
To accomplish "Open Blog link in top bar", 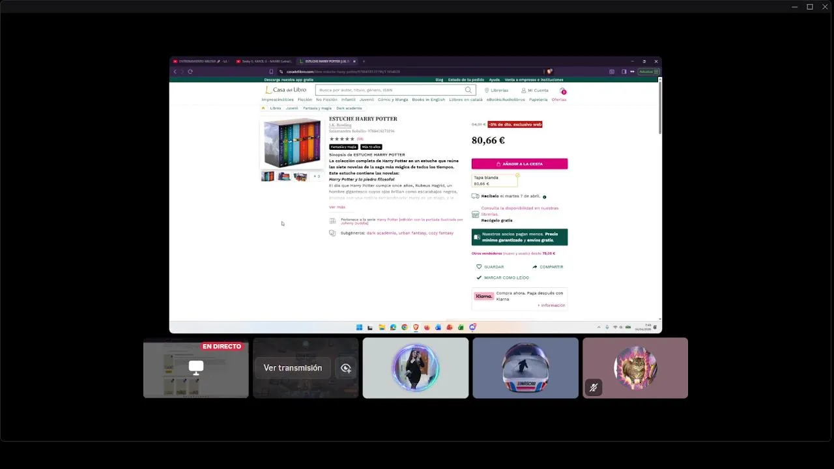I will (x=439, y=79).
